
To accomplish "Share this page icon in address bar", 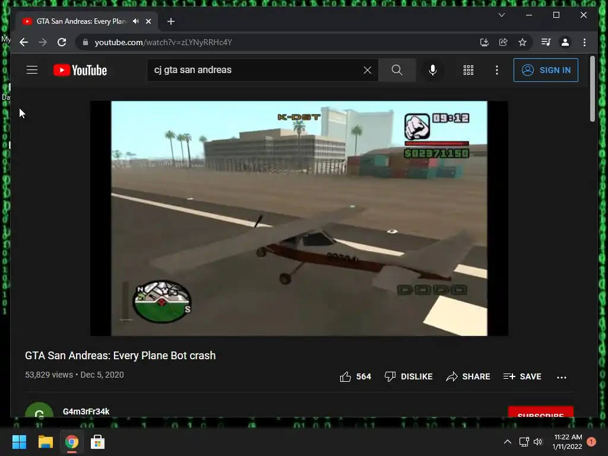I will [503, 42].
